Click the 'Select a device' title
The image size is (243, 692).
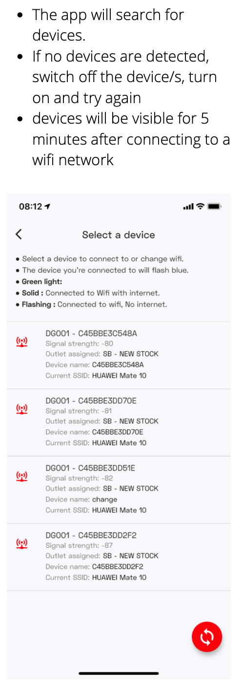click(119, 235)
